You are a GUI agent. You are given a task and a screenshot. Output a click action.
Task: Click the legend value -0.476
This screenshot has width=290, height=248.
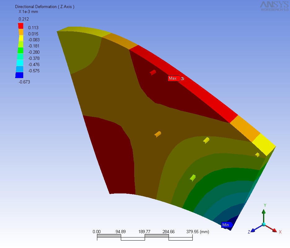coord(34,64)
